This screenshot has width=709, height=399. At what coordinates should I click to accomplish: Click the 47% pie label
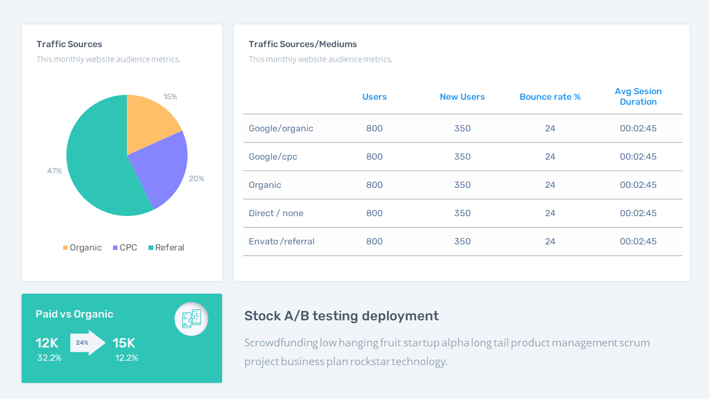click(54, 171)
